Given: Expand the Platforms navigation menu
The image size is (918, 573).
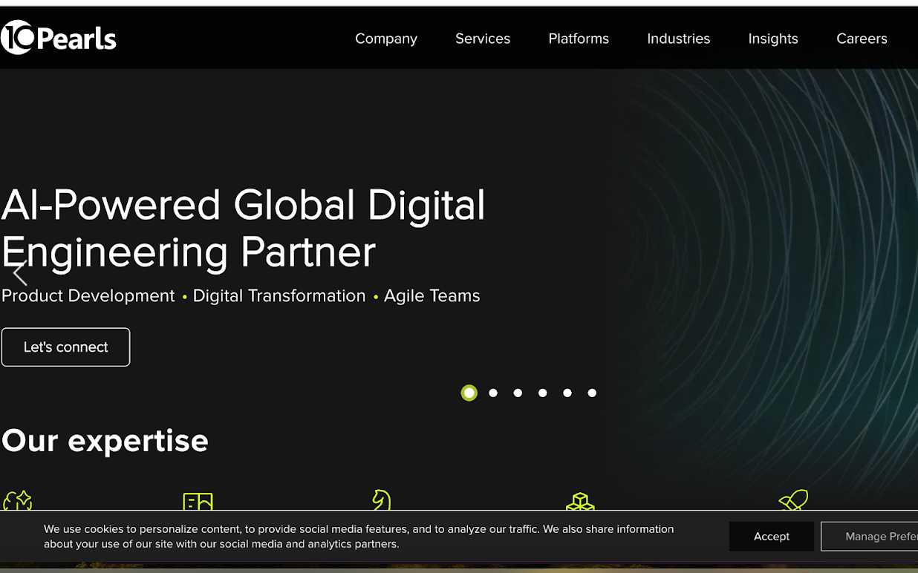Looking at the screenshot, I should [579, 39].
